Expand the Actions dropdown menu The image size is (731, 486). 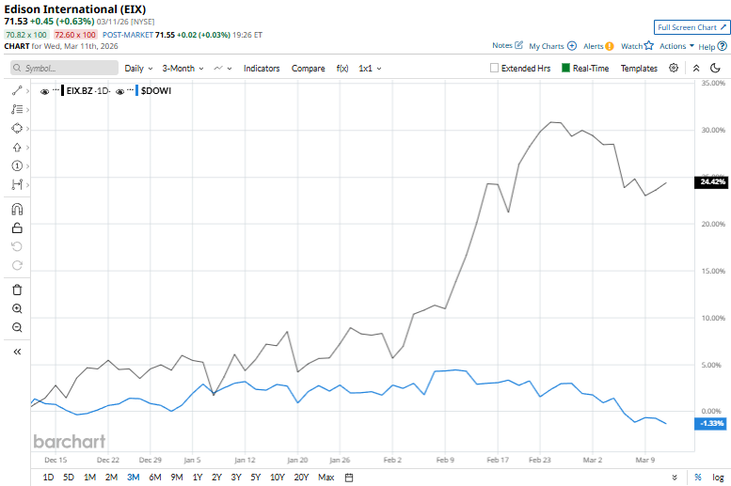coord(677,46)
